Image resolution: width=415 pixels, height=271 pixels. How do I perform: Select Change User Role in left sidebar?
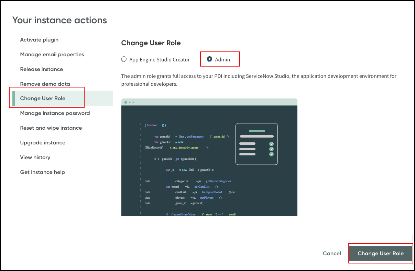[43, 98]
